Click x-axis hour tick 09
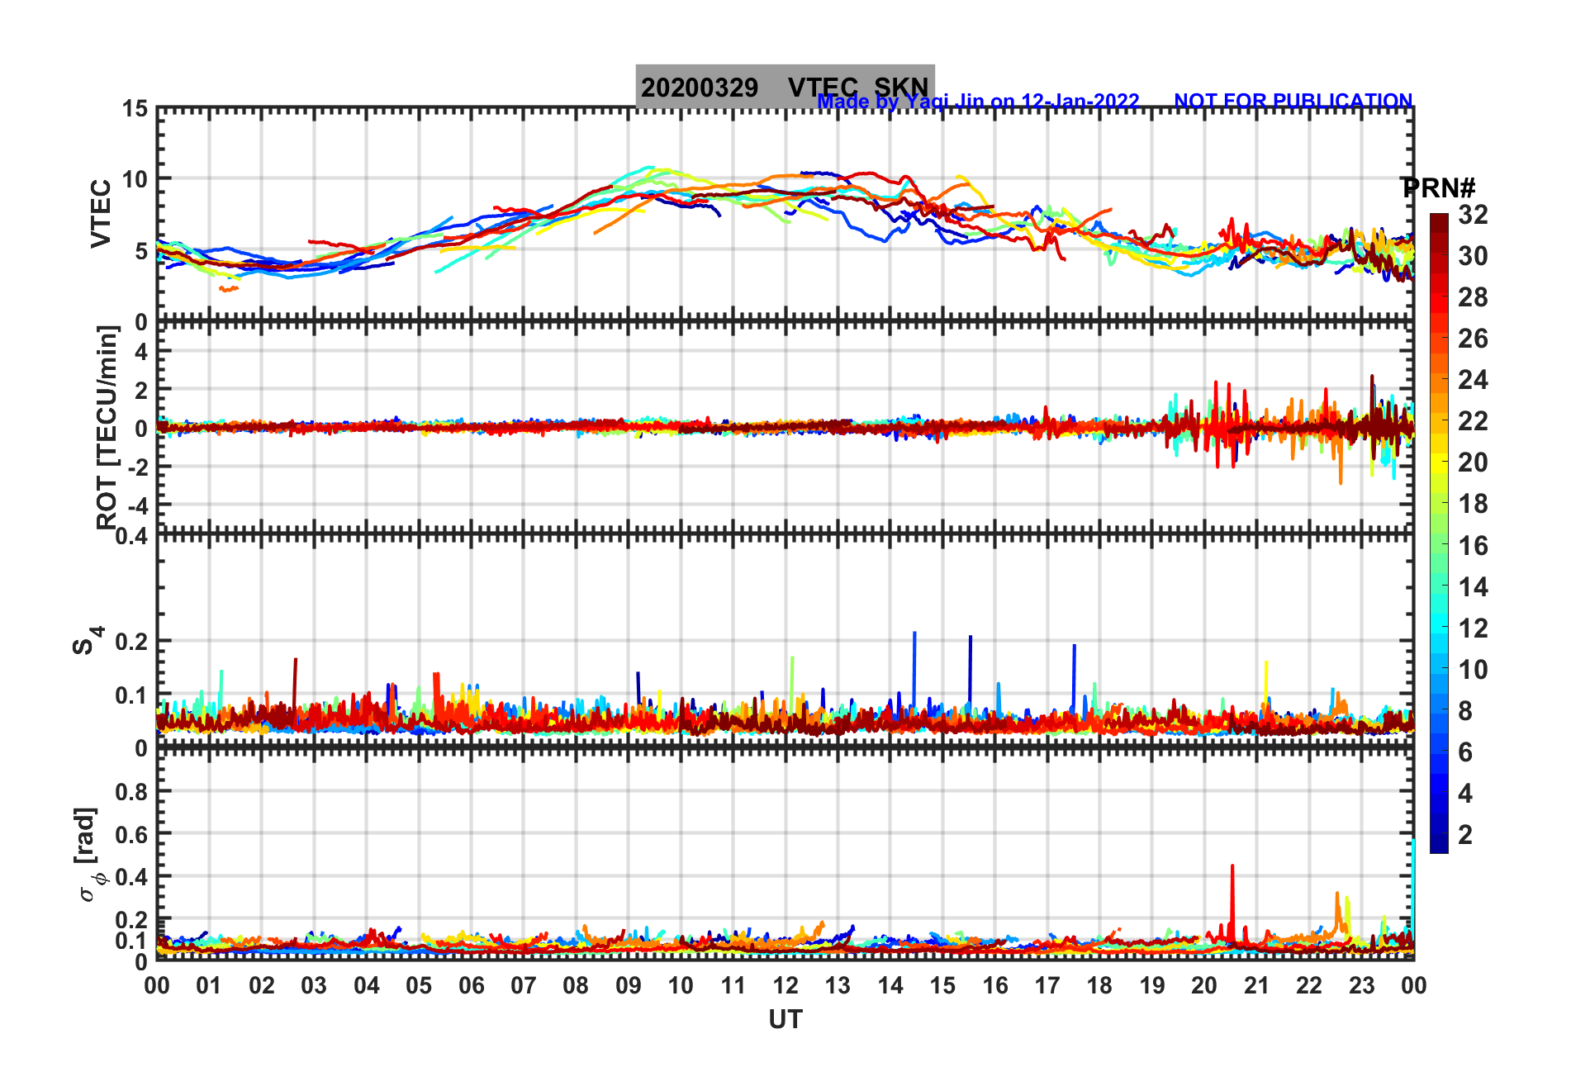 click(x=629, y=986)
